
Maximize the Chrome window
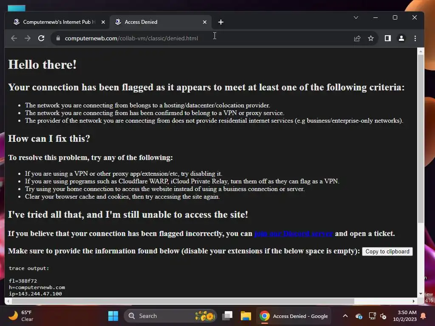395,17
